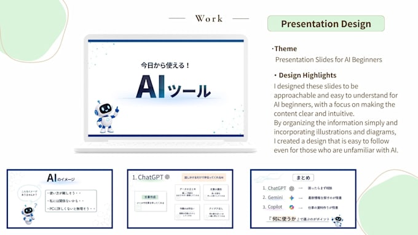418x235 pixels.
Task: Click '3. Copilot' in the まとめ slide
Action: click(x=272, y=207)
